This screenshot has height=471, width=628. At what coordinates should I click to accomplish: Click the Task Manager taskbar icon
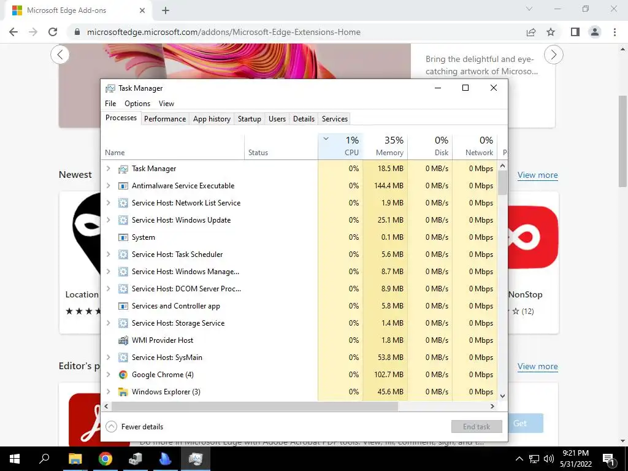196,459
